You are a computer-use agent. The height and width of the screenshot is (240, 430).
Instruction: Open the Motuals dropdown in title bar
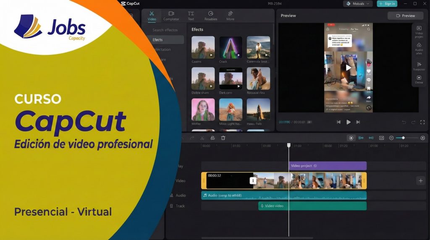357,4
